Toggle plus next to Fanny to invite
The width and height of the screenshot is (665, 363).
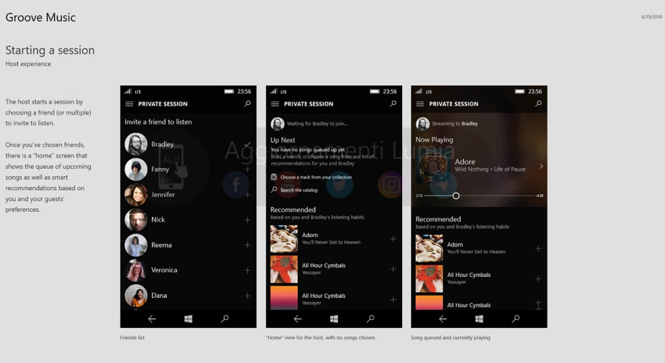[x=248, y=169]
